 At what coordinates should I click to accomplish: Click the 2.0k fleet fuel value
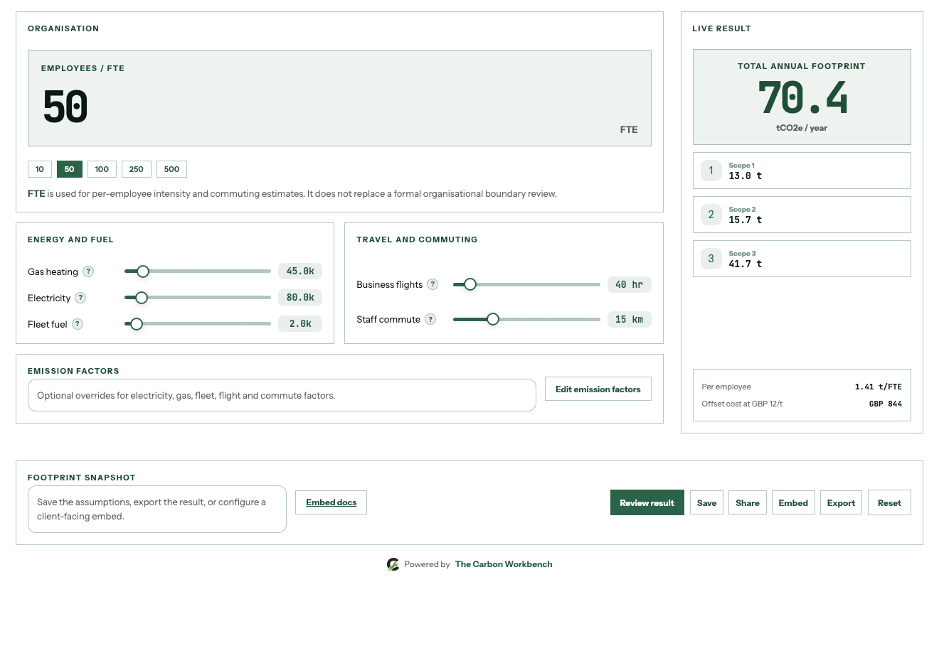[300, 324]
